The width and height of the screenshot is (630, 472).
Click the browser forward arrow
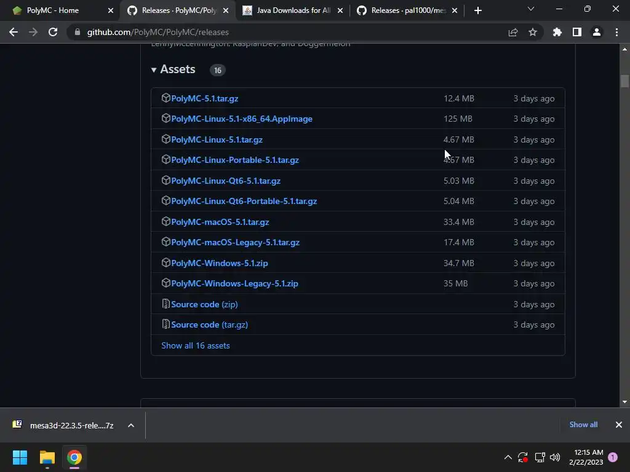coord(33,32)
